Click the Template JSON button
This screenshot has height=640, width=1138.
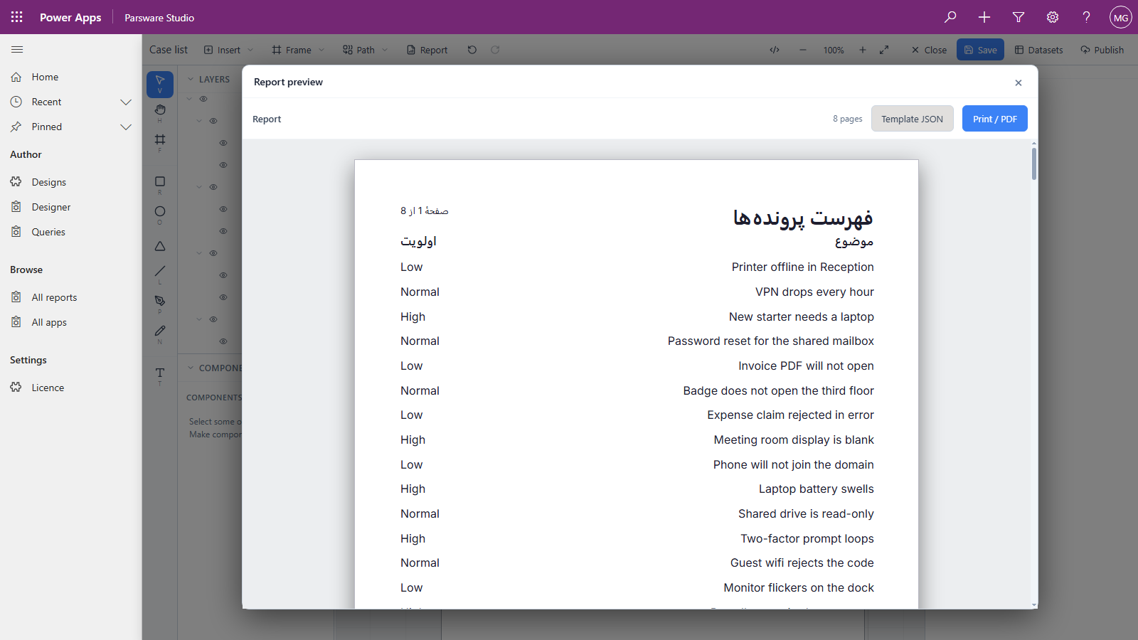pos(913,119)
